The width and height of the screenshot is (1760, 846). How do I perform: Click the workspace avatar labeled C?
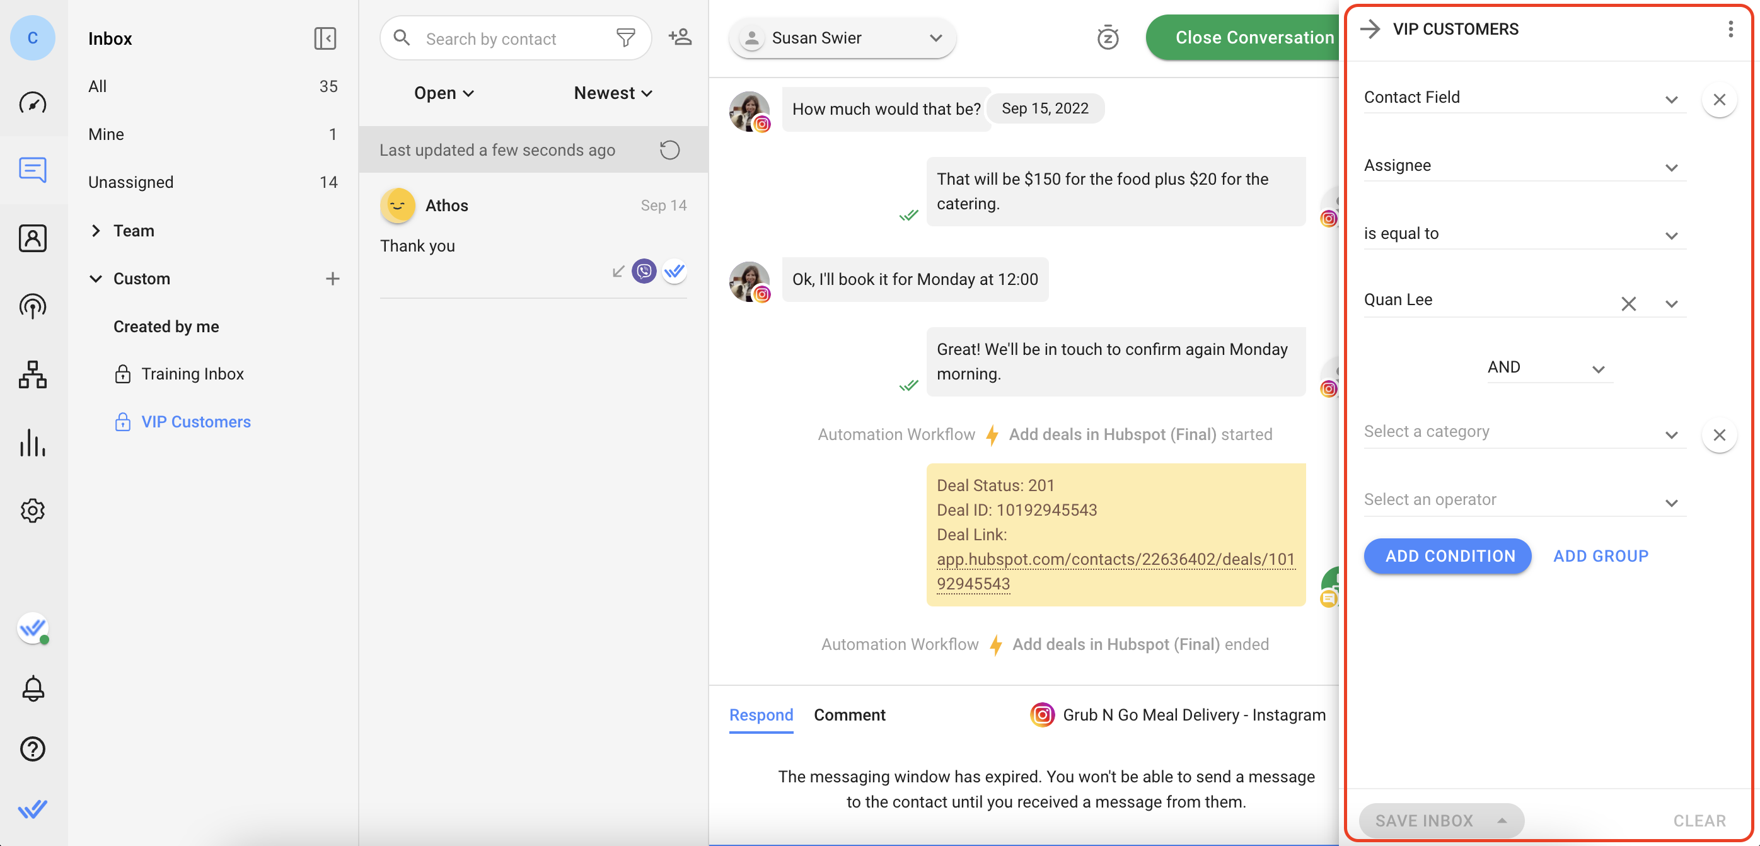click(33, 38)
